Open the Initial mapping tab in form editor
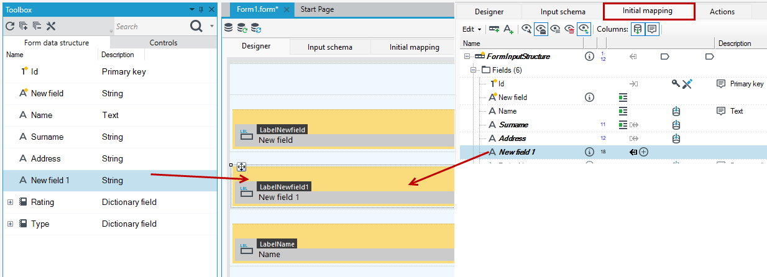Screen dimensions: 767x277 click(414, 47)
